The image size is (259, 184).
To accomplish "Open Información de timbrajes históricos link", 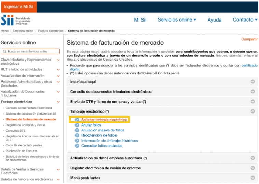I will 110,141.
